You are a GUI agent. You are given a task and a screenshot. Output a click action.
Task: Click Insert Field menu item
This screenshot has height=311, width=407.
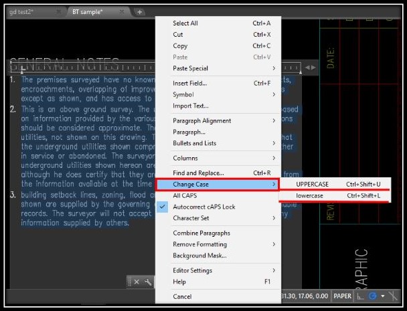(218, 83)
